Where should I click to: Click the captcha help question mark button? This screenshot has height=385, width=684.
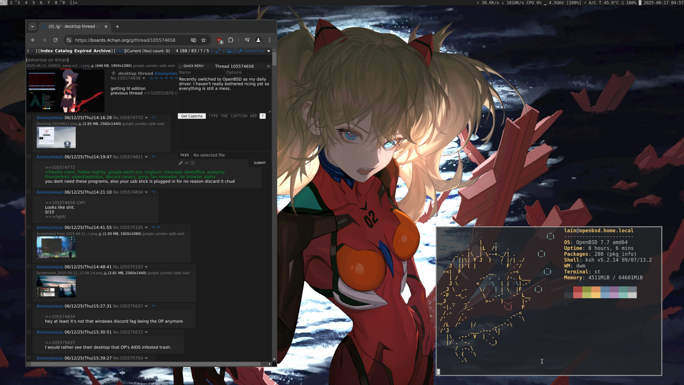point(263,116)
